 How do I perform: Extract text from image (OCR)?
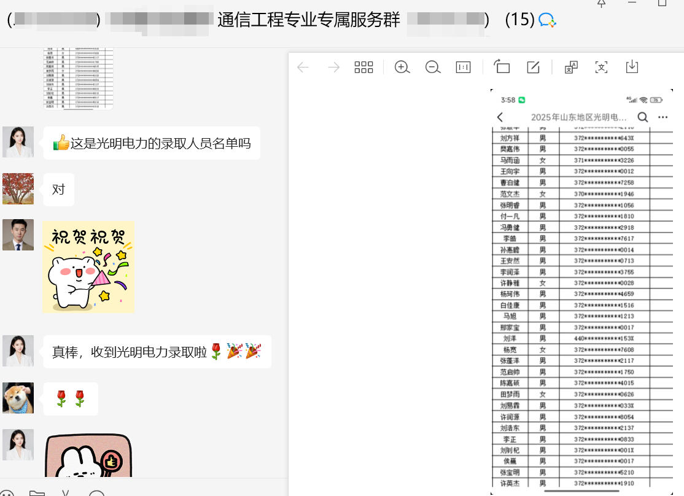[x=601, y=68]
